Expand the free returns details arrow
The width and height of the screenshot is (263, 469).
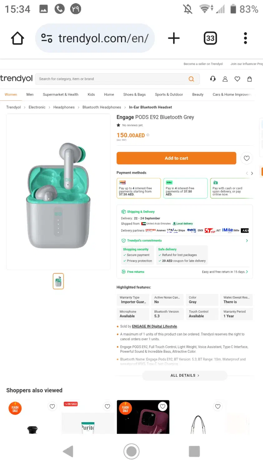(247, 272)
